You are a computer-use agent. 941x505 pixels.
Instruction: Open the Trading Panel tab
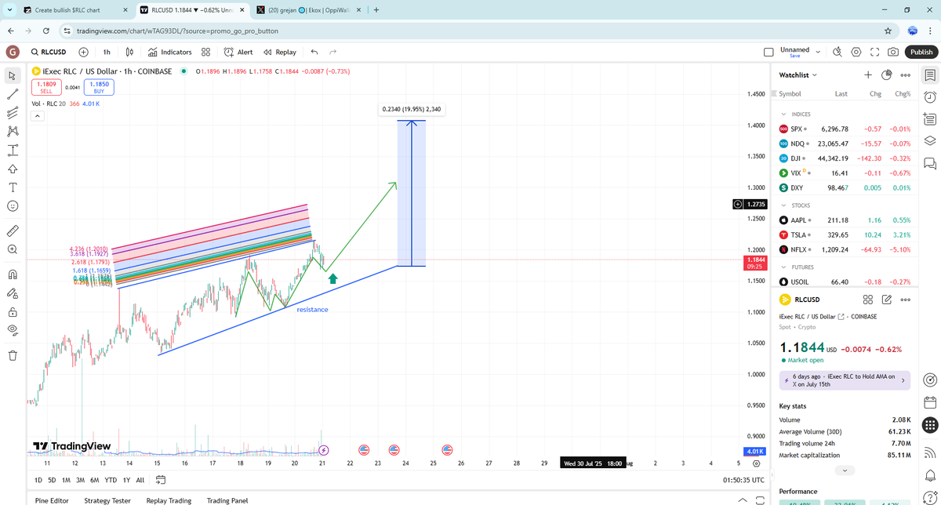tap(227, 500)
